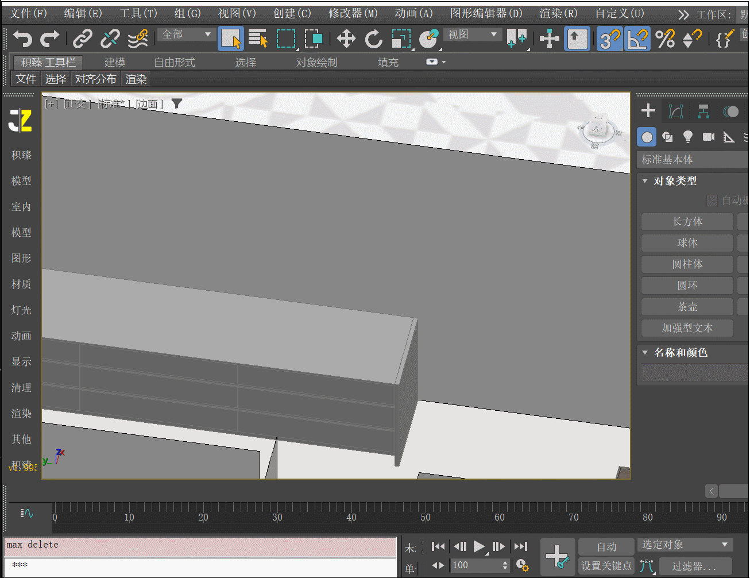Toggle the 自动 auto key mode

(x=606, y=547)
